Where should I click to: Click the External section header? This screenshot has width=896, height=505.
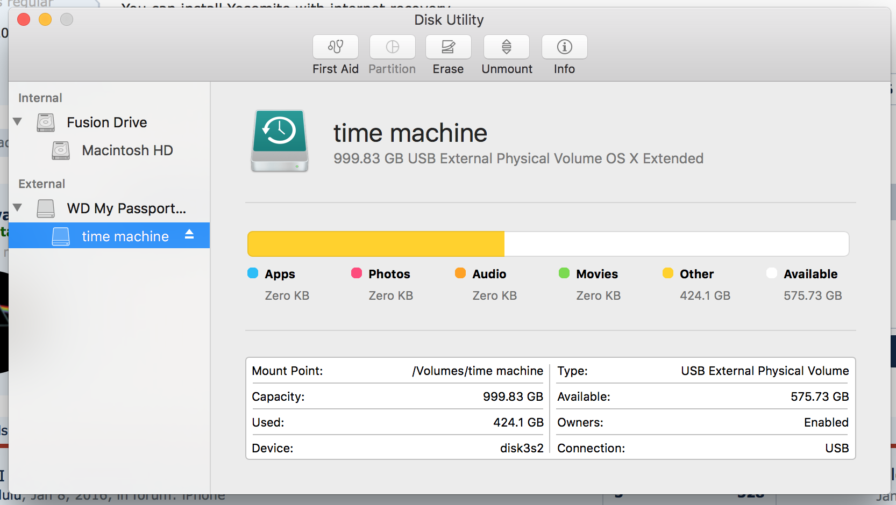pyautogui.click(x=42, y=184)
